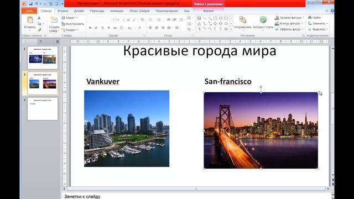Toggle underline (Ч) formatting

click(x=102, y=28)
